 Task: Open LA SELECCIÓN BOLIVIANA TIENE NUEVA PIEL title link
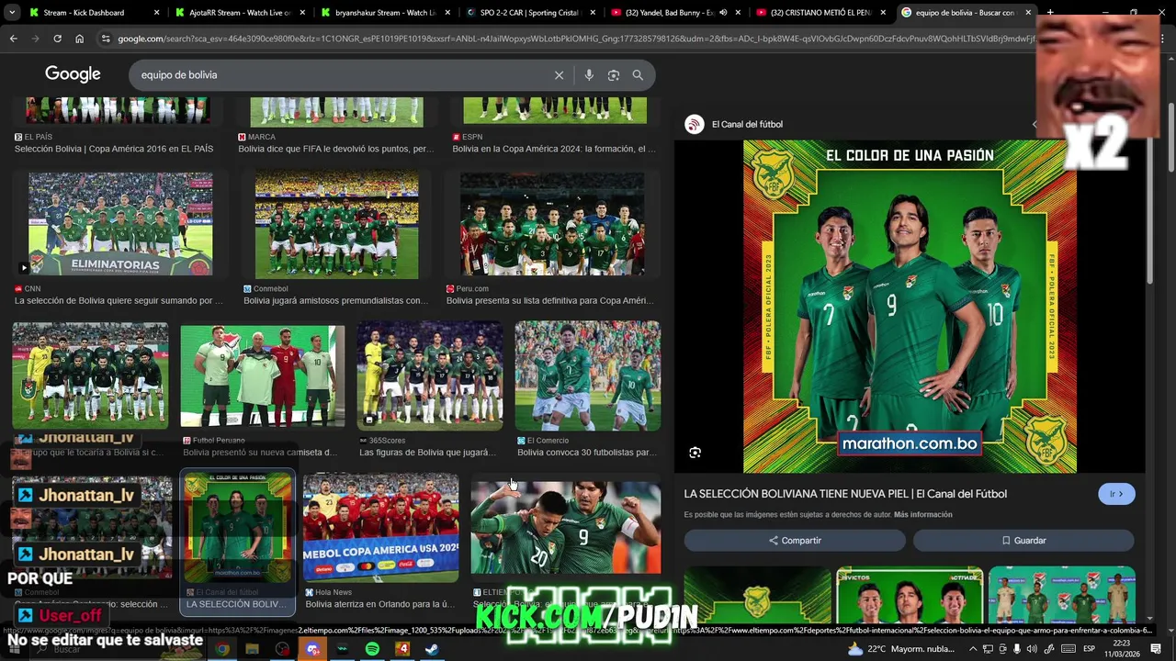[x=845, y=494]
